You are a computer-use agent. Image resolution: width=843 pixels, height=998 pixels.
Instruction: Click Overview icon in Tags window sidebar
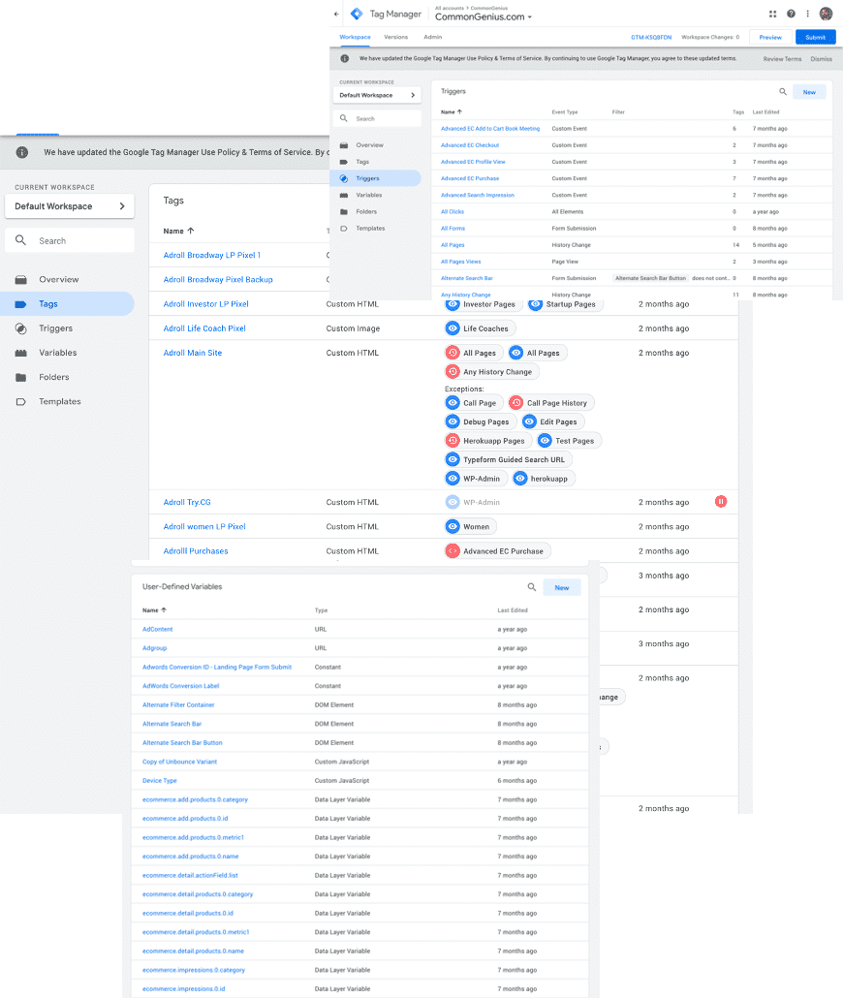click(x=21, y=279)
